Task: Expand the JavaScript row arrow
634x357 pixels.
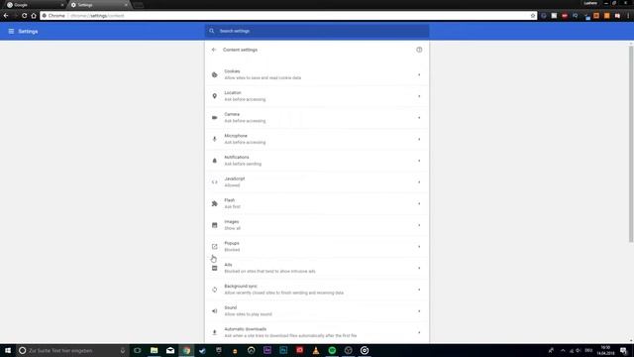Action: click(x=419, y=182)
